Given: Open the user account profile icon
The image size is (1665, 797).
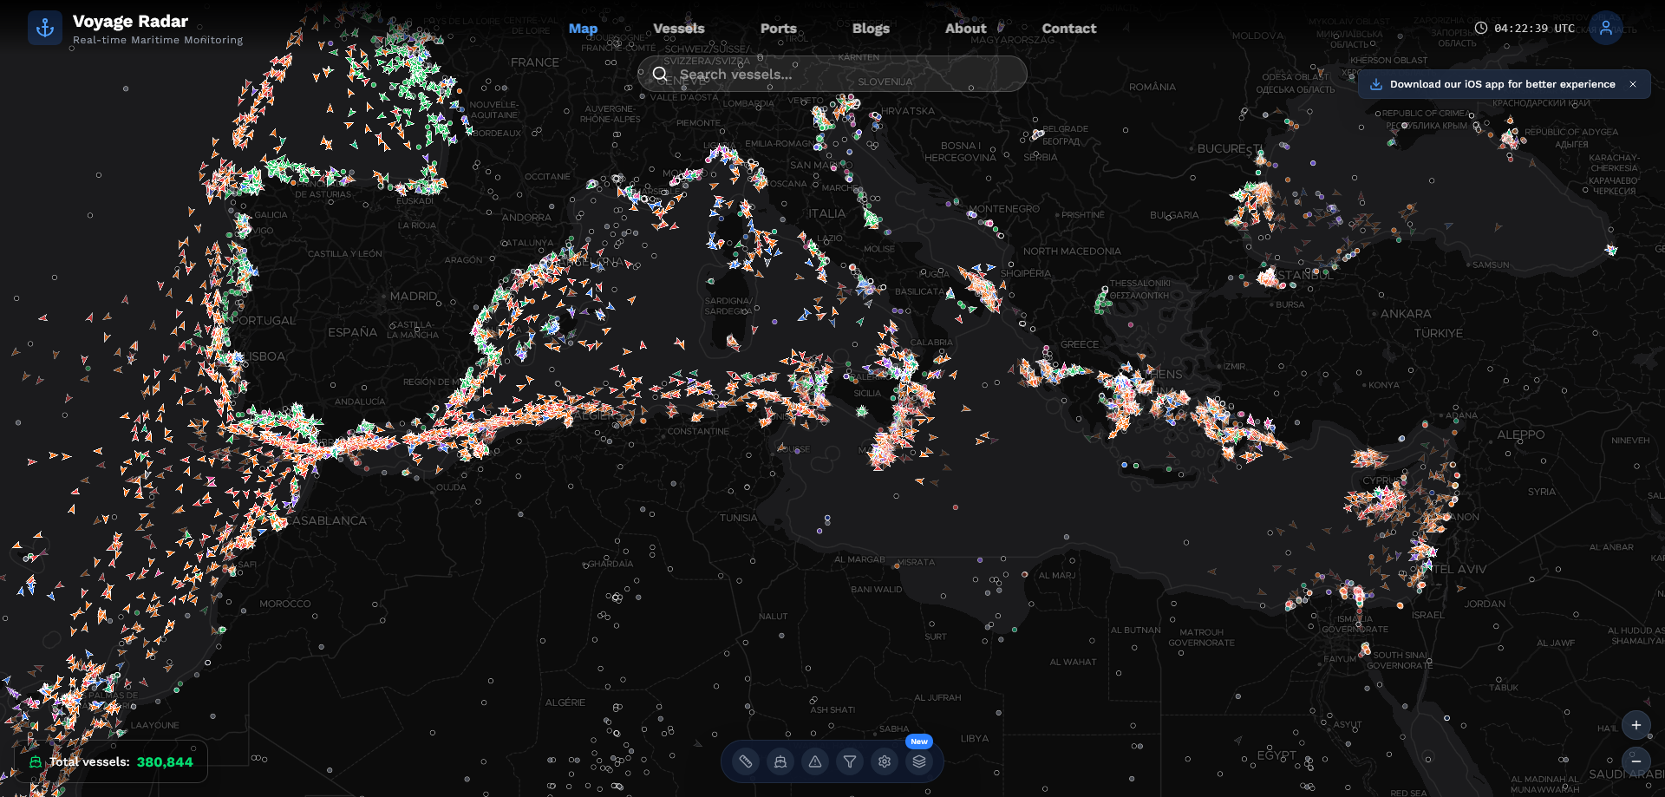Looking at the screenshot, I should click(1608, 28).
